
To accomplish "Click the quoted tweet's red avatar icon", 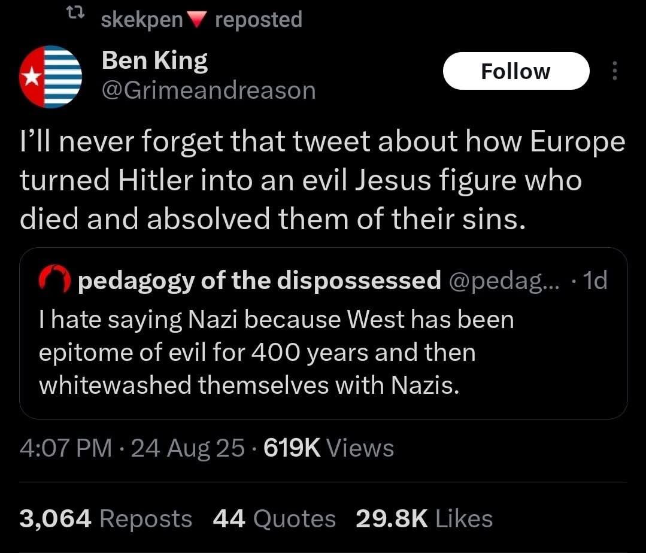I will (56, 279).
